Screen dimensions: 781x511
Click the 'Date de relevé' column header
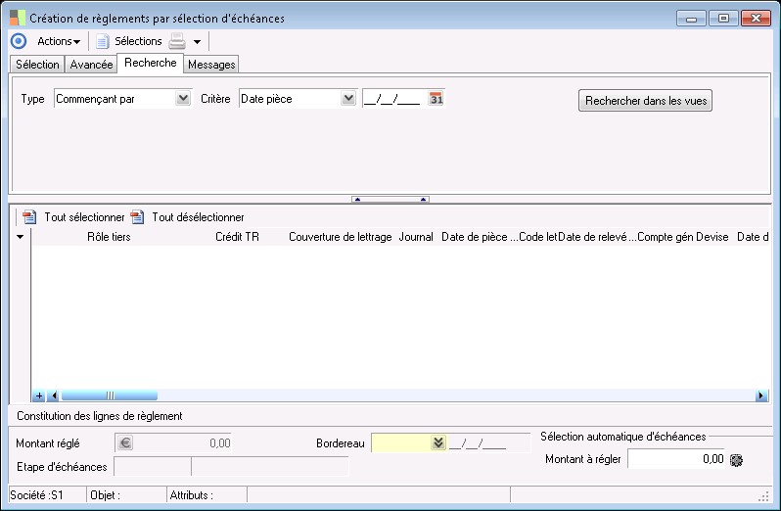pos(597,237)
